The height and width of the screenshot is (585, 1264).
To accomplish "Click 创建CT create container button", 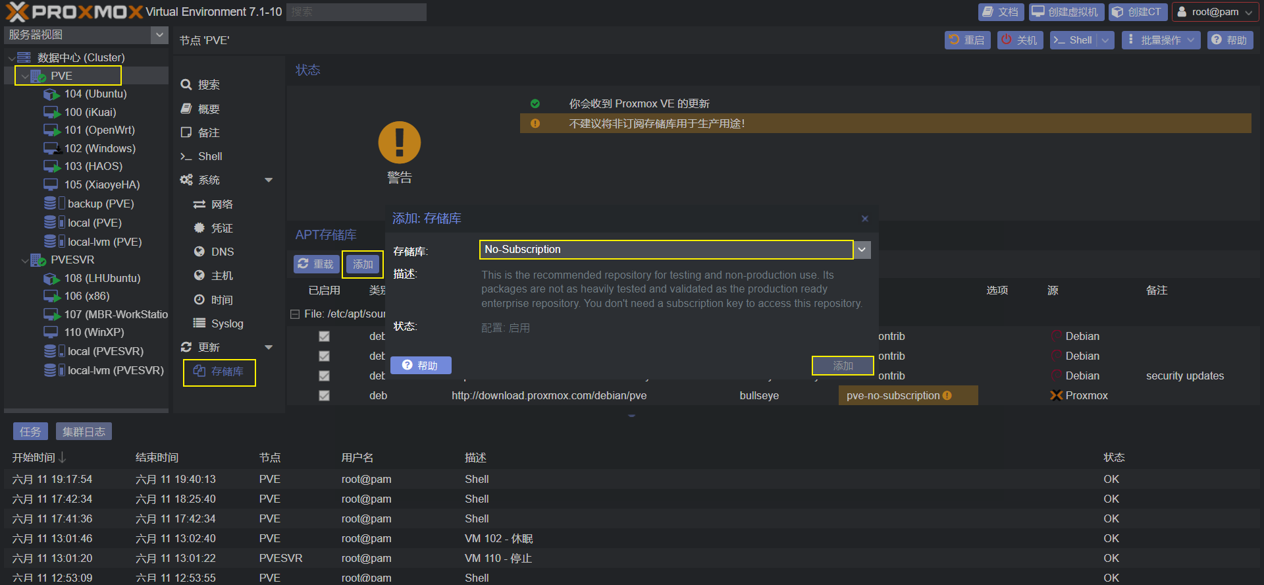I will click(1138, 12).
